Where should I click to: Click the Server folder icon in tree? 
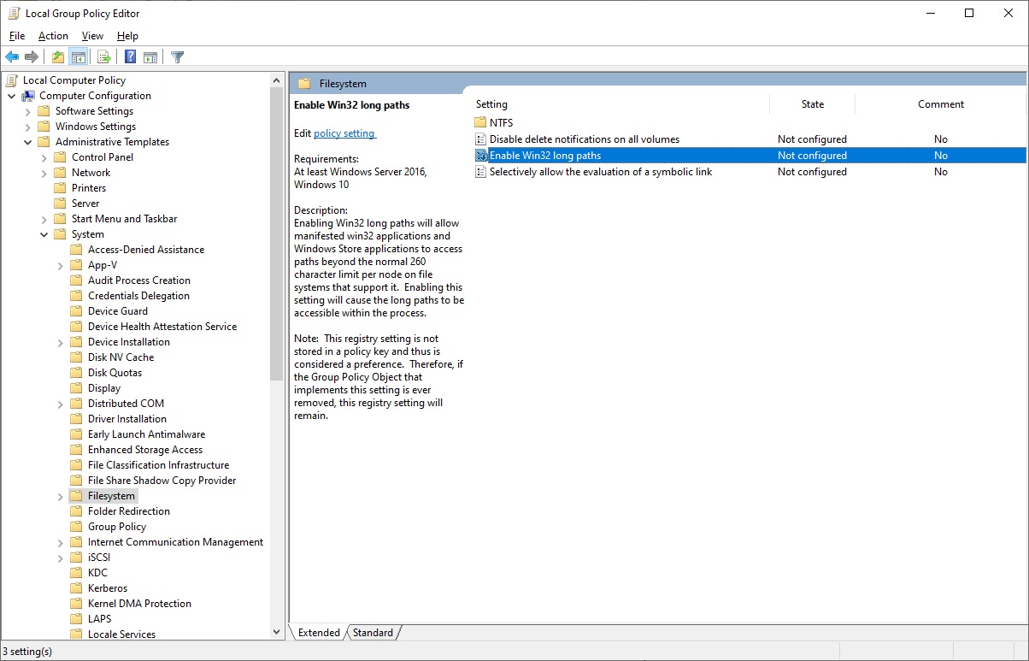pyautogui.click(x=60, y=204)
